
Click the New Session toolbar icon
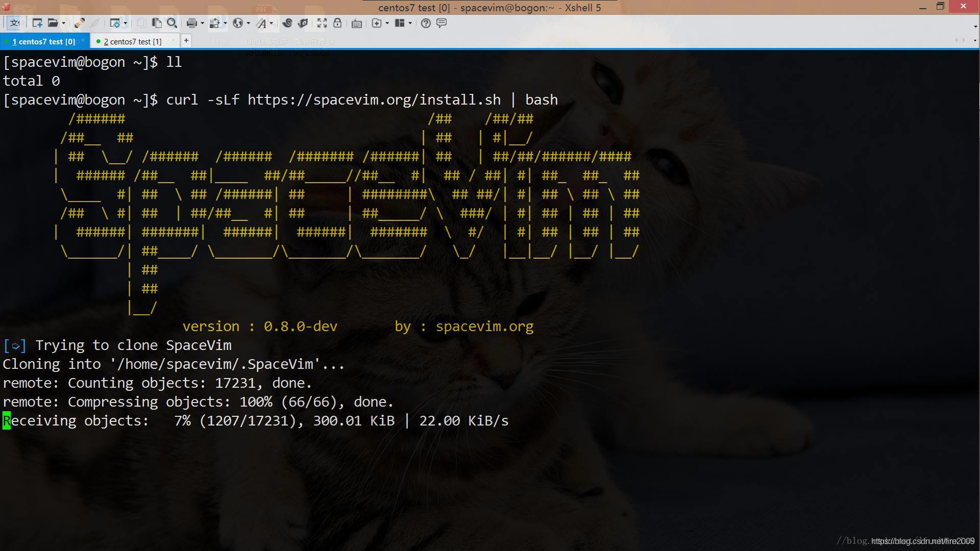tap(37, 23)
